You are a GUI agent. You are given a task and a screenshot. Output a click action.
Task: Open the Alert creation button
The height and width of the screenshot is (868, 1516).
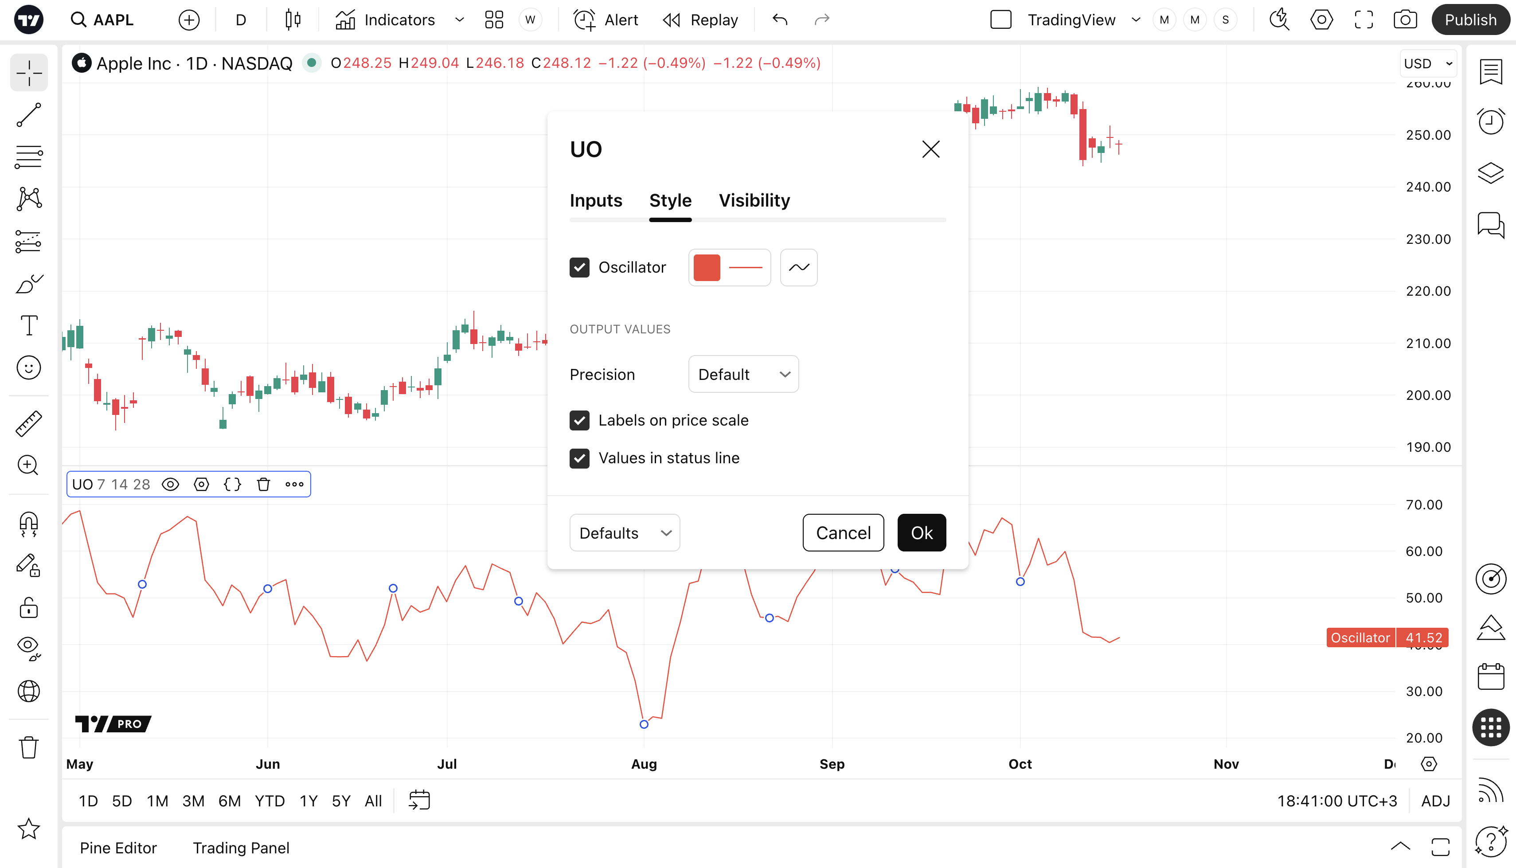pos(606,20)
